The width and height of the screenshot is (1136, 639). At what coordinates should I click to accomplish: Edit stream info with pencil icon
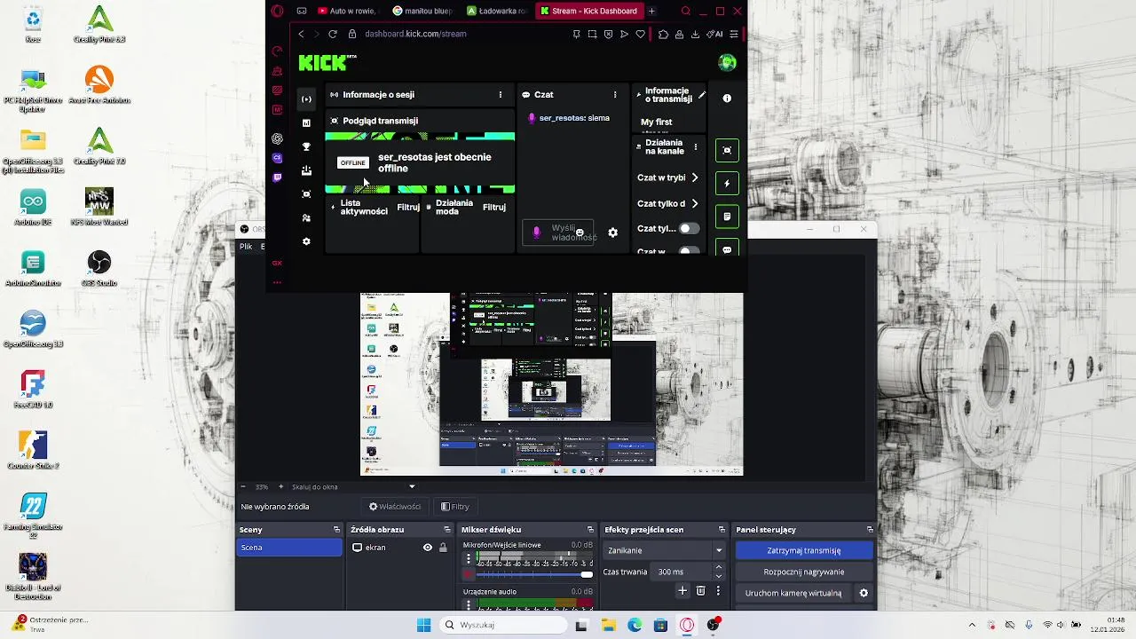point(701,94)
